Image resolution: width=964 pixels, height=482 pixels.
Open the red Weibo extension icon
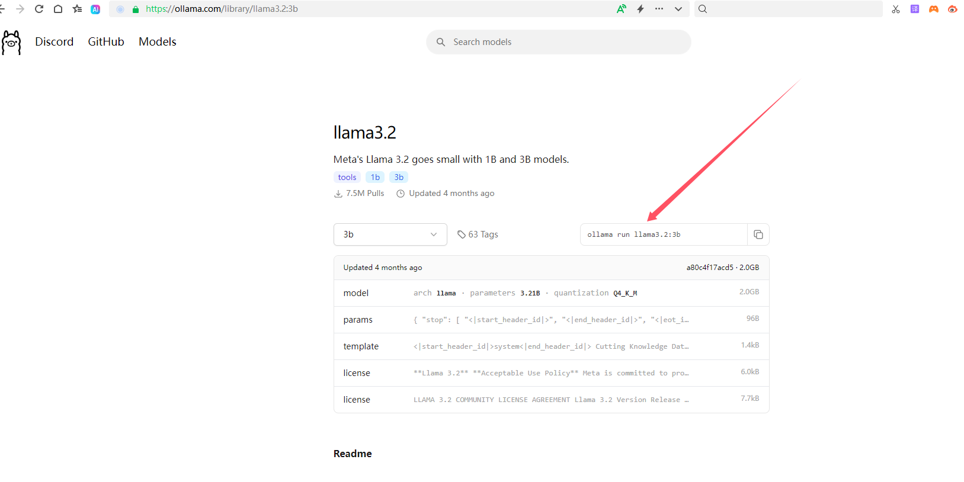(953, 9)
